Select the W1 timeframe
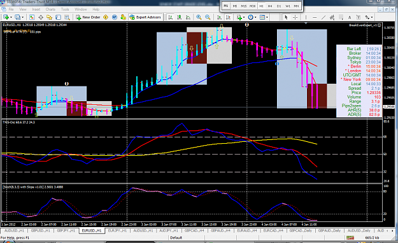 tap(288, 6)
